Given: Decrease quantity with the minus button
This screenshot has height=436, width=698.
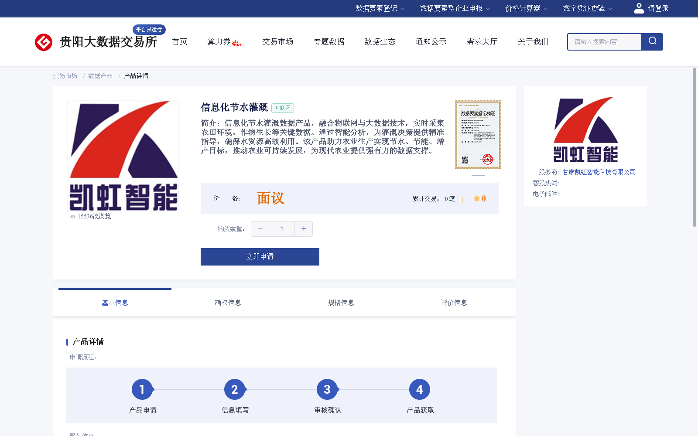Looking at the screenshot, I should tap(260, 228).
